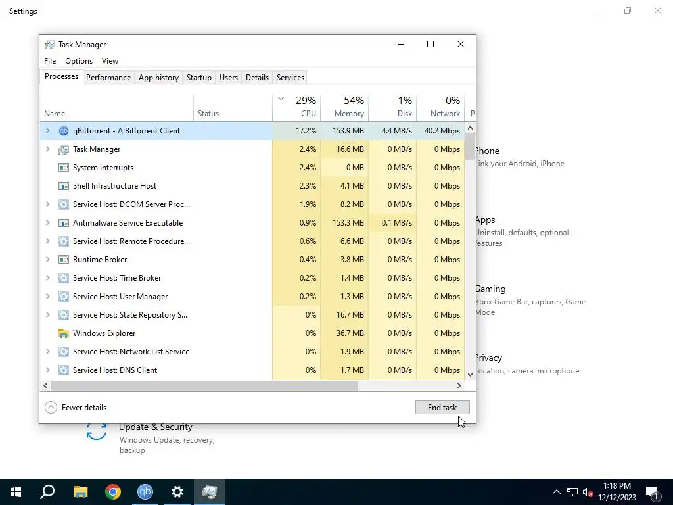Click the Task Manager title bar icon
Image resolution: width=673 pixels, height=505 pixels.
(50, 45)
